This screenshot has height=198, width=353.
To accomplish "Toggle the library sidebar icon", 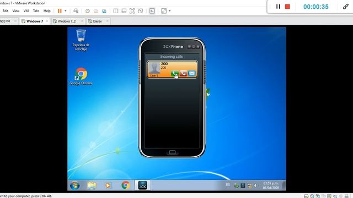I will coord(116,11).
